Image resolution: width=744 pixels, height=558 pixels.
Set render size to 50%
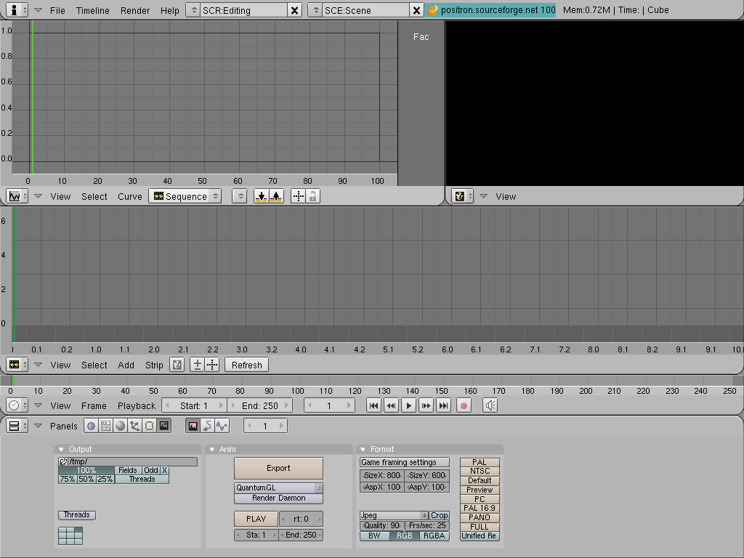(x=86, y=480)
